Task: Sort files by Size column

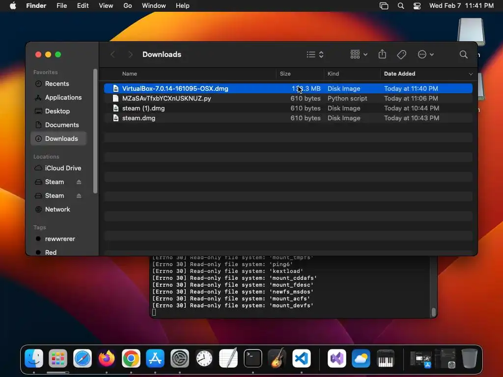Action: [x=285, y=74]
